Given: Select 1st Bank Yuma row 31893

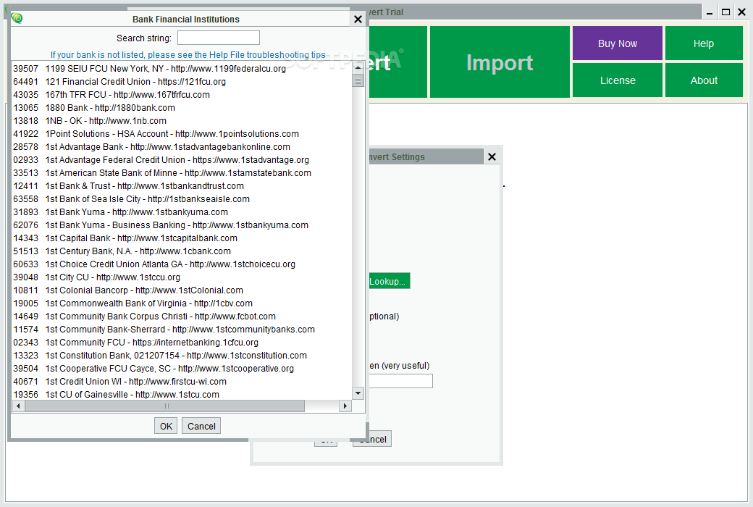Looking at the screenshot, I should pos(182,211).
